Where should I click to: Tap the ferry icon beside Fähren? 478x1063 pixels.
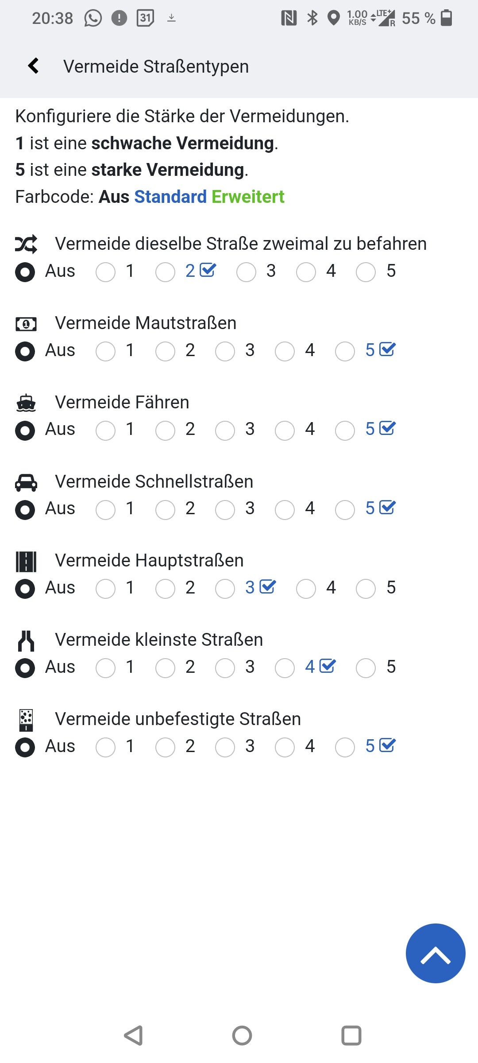tap(26, 403)
